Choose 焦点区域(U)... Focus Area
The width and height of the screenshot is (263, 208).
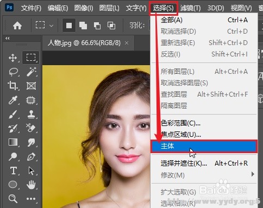204,135
